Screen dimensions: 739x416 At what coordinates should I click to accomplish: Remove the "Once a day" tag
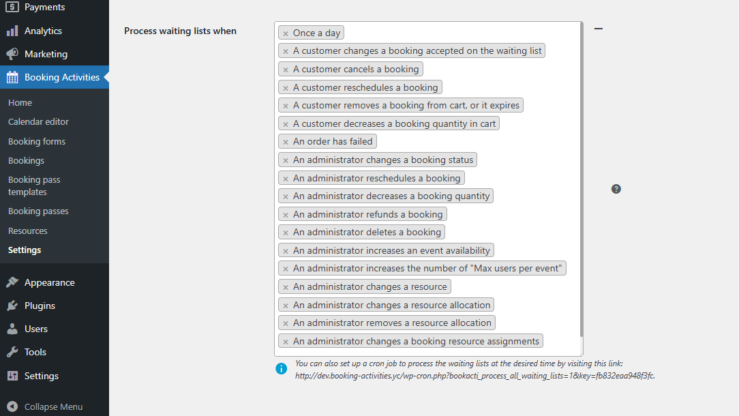tap(286, 33)
